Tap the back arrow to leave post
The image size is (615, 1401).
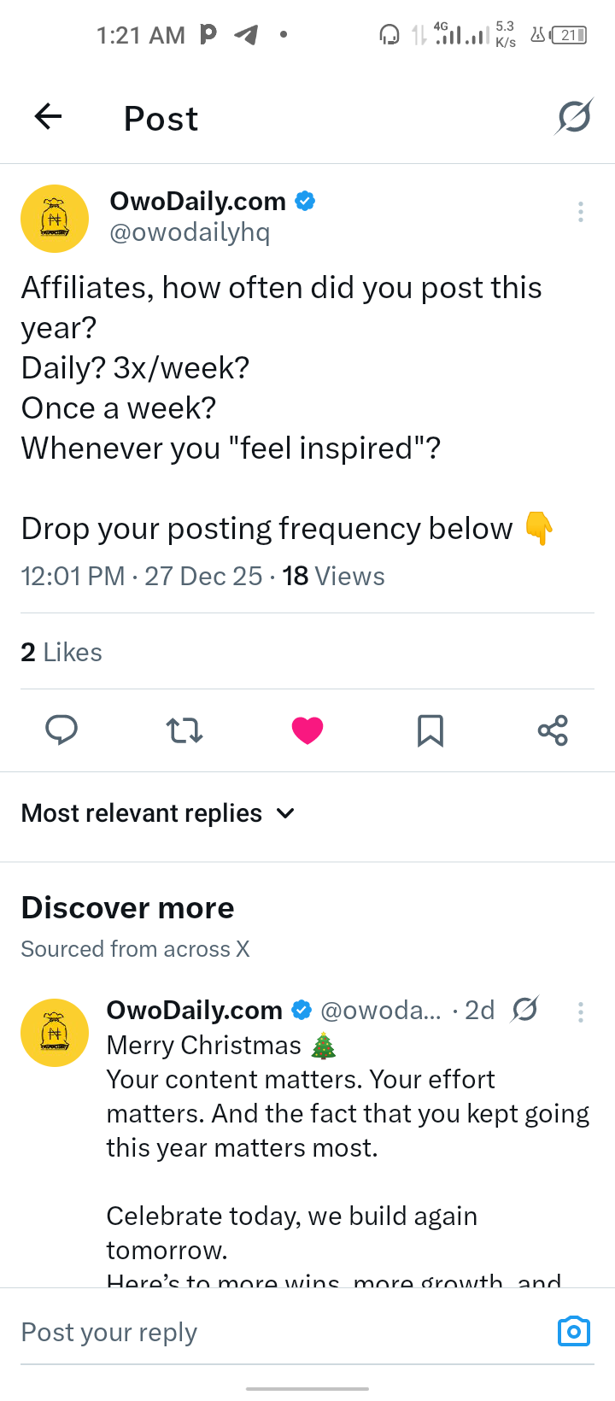click(49, 117)
